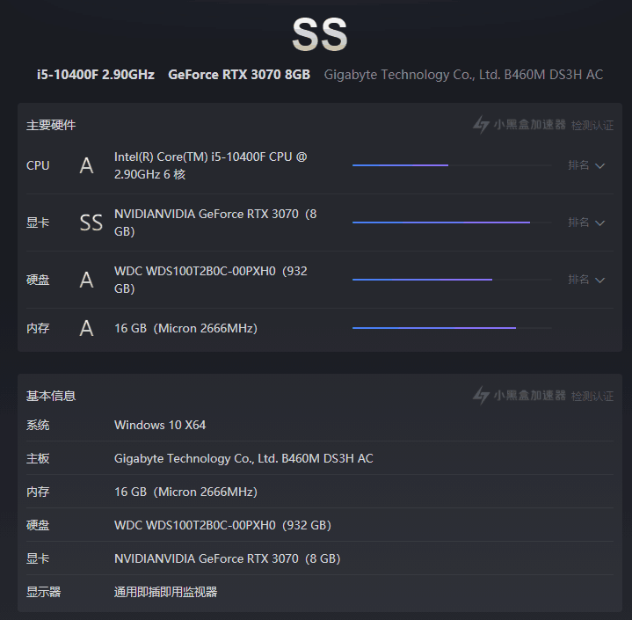The image size is (632, 620).
Task: Click the large SS overall rating badge
Action: (319, 35)
